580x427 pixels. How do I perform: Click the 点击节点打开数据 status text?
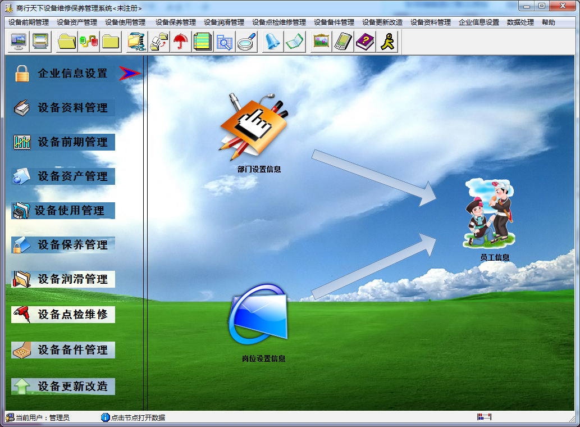[138, 418]
